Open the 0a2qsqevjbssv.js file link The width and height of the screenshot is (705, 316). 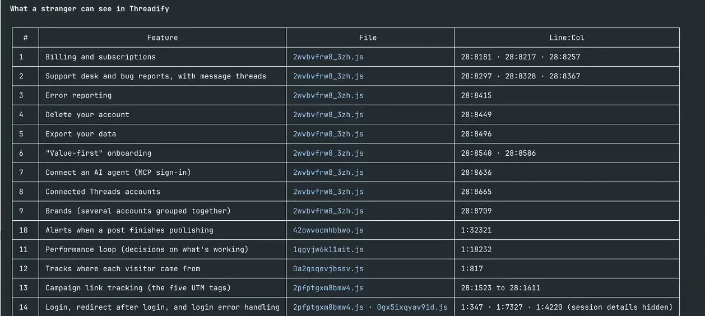pos(328,268)
